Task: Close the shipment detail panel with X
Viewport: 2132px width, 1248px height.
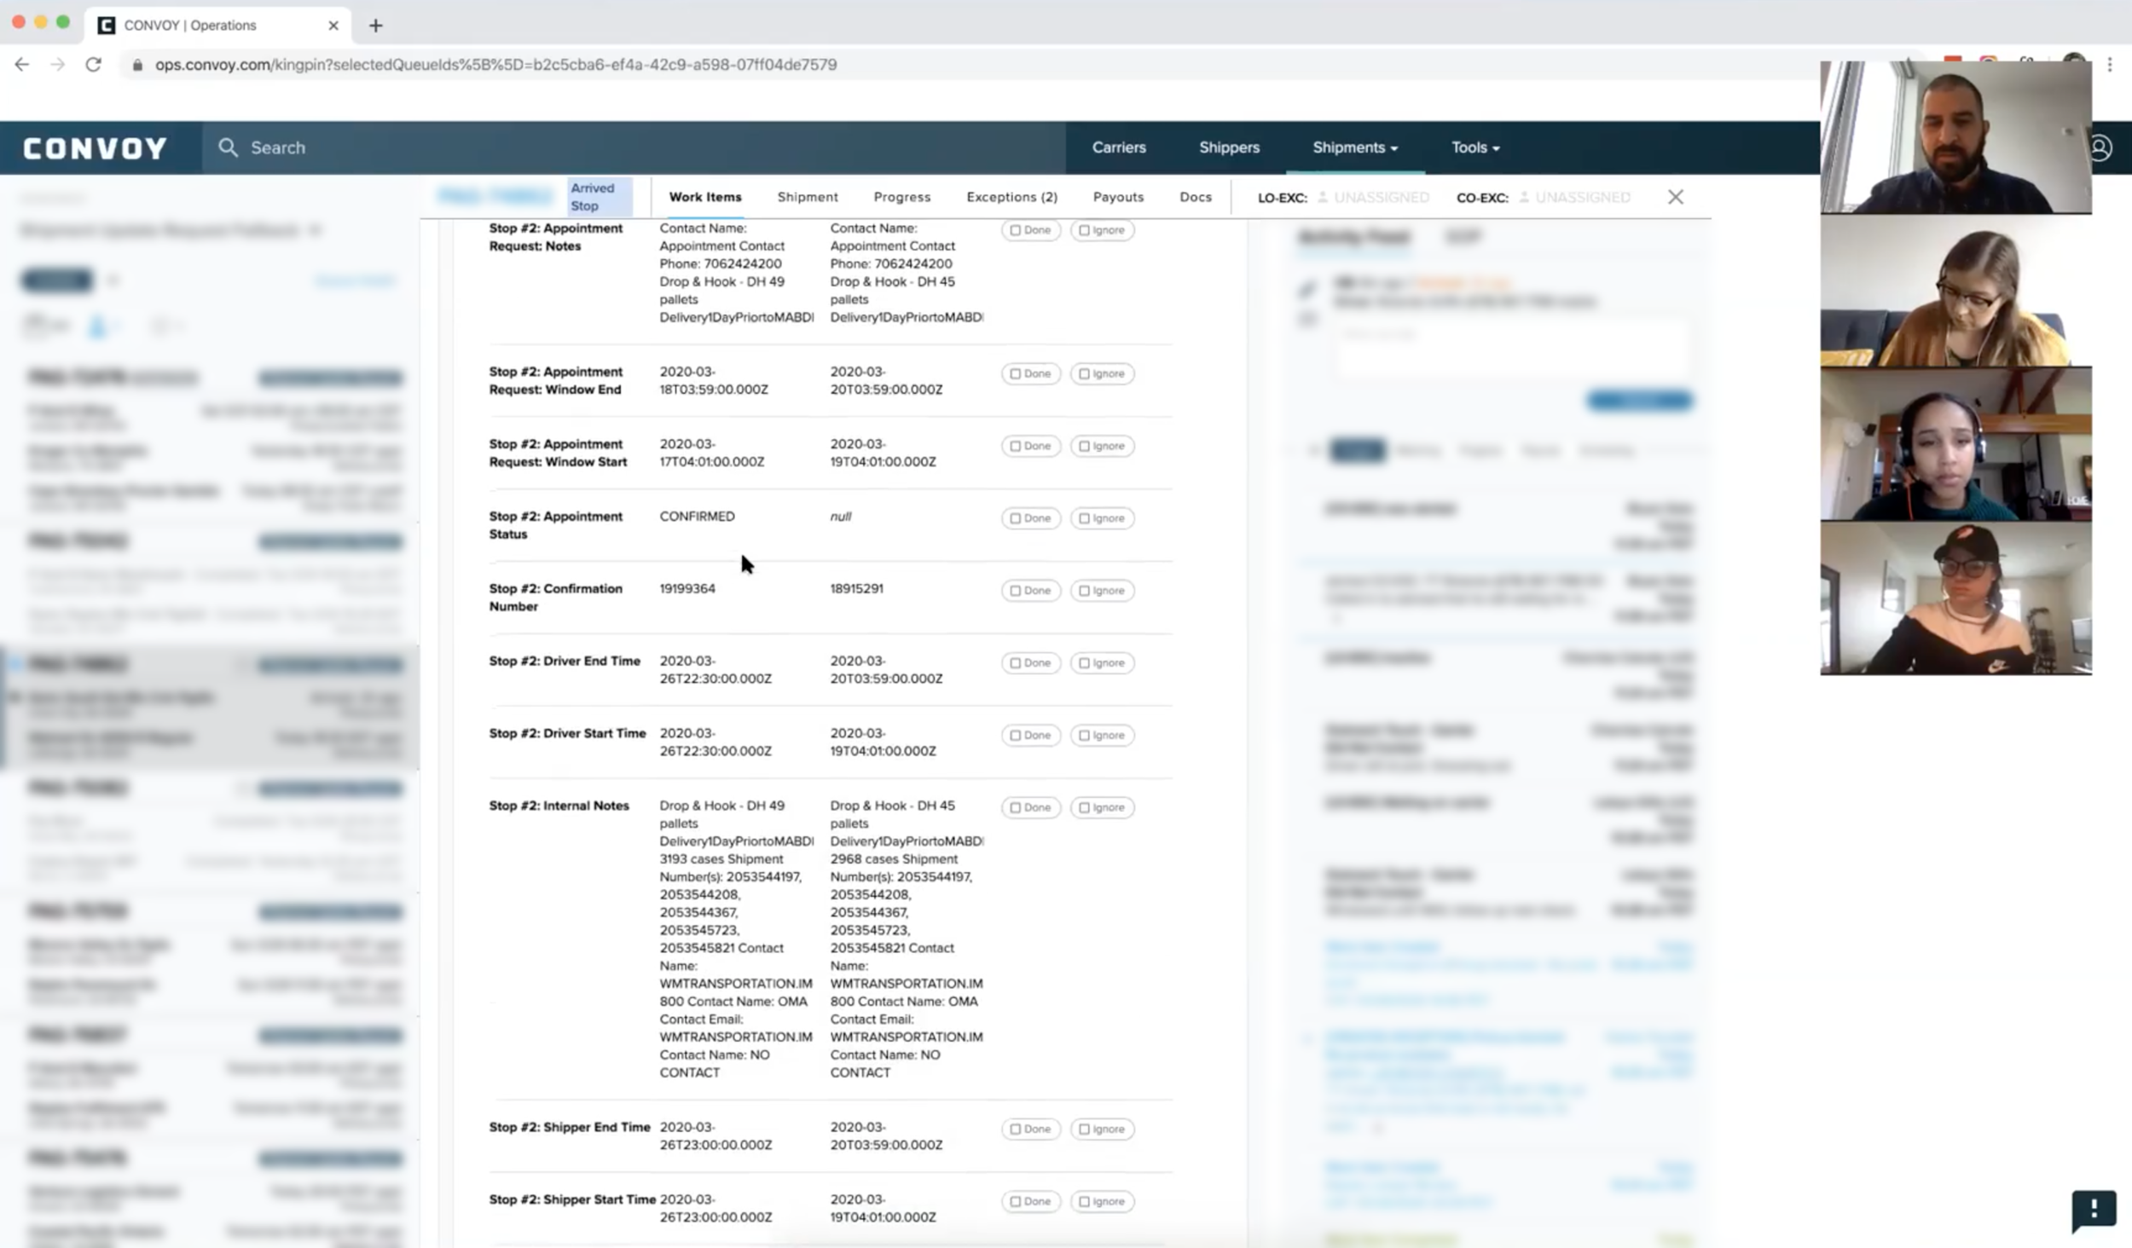Action: pyautogui.click(x=1675, y=197)
